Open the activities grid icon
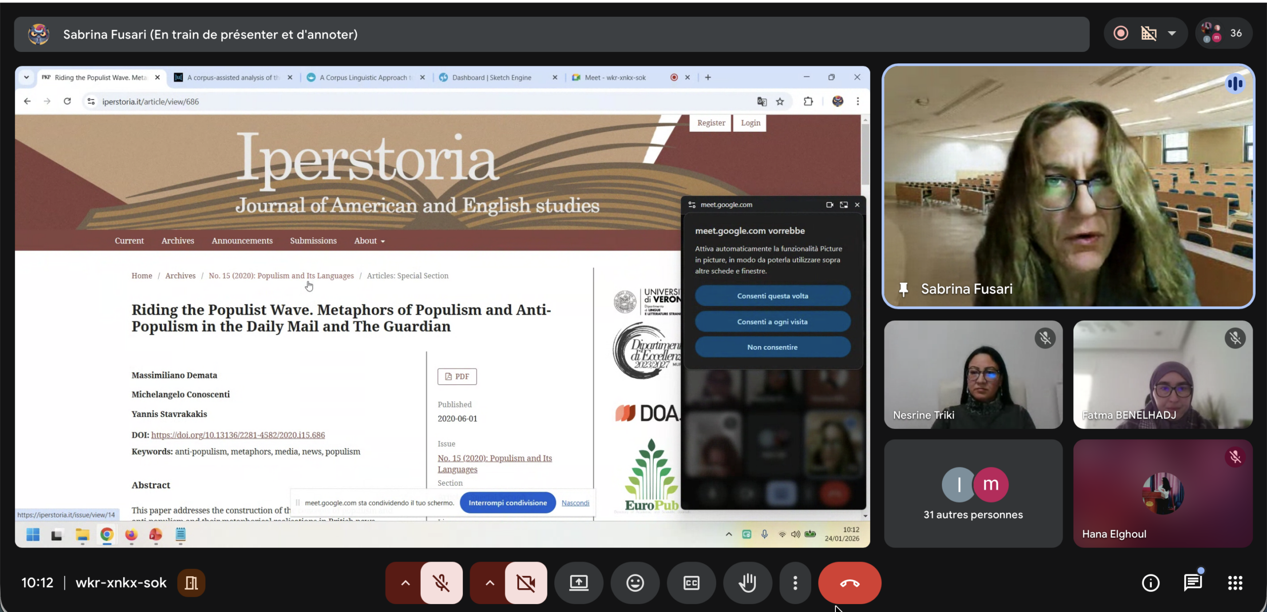Image resolution: width=1267 pixels, height=612 pixels. coord(1235,583)
